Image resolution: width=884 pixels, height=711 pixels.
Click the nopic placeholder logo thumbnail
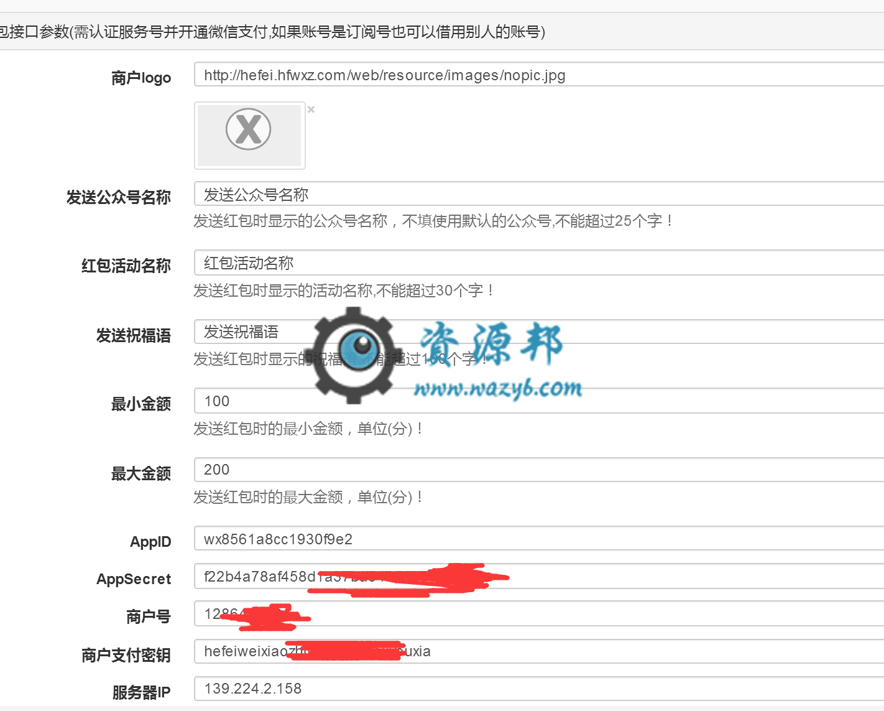(x=249, y=135)
